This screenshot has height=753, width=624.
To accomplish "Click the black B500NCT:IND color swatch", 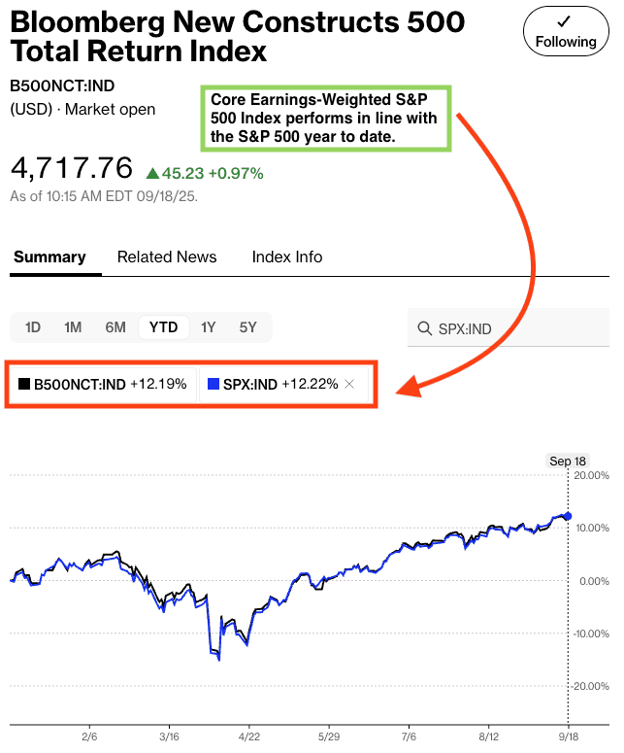I will point(24,384).
